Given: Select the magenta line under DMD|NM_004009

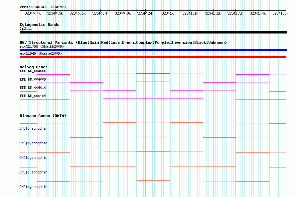Looking at the screenshot, I should click(x=153, y=82).
